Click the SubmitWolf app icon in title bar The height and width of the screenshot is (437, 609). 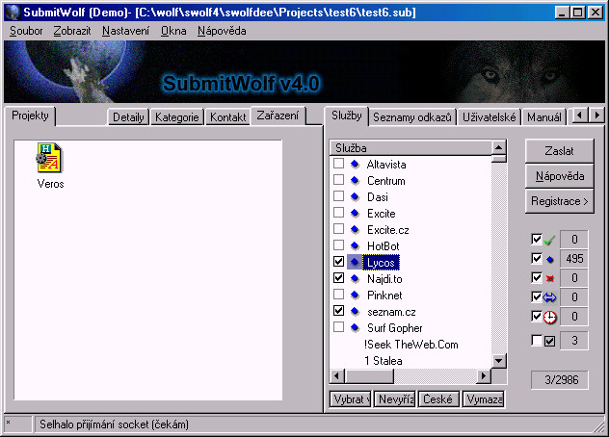tap(13, 13)
